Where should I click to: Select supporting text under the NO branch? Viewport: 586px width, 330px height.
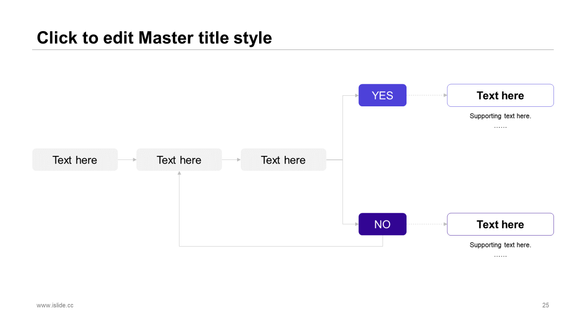[x=500, y=249]
